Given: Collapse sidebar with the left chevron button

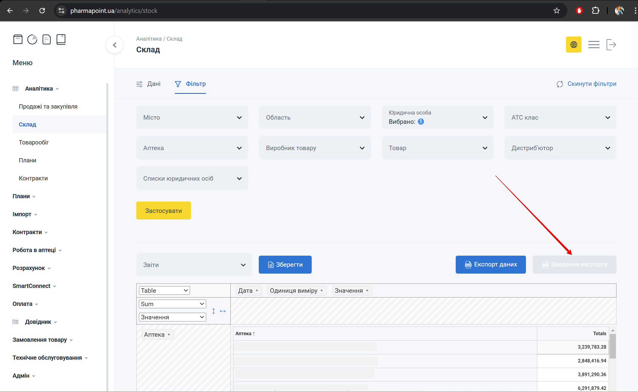Looking at the screenshot, I should click(x=114, y=45).
